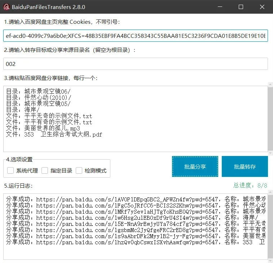Select the line 目录: 怦然心动(2010)/
The image size is (273, 263).
tap(39, 97)
